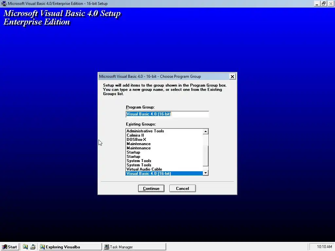Open the Start menu
The width and height of the screenshot is (335, 251).
point(9,247)
